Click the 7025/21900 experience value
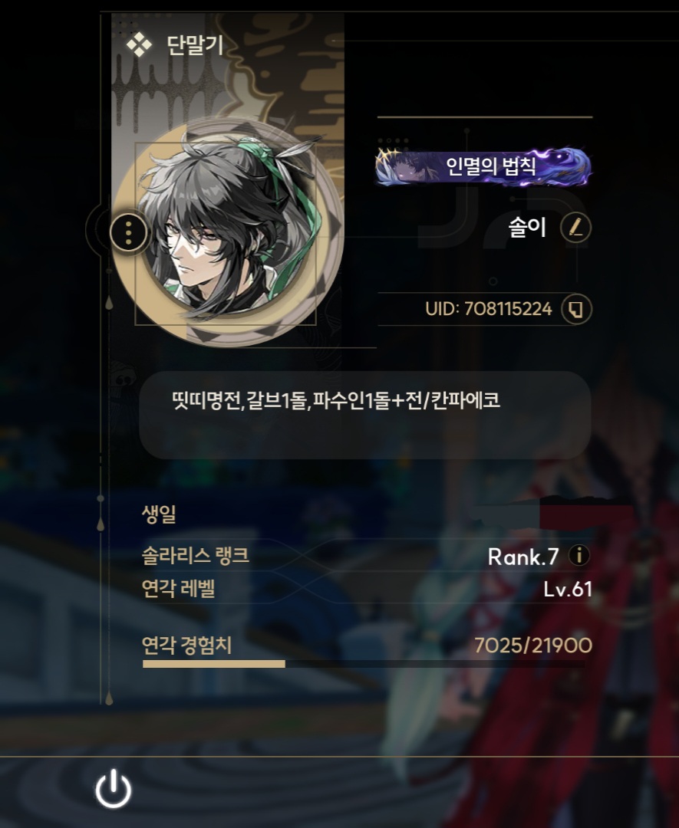Screen dimensions: 679x828 coord(533,646)
